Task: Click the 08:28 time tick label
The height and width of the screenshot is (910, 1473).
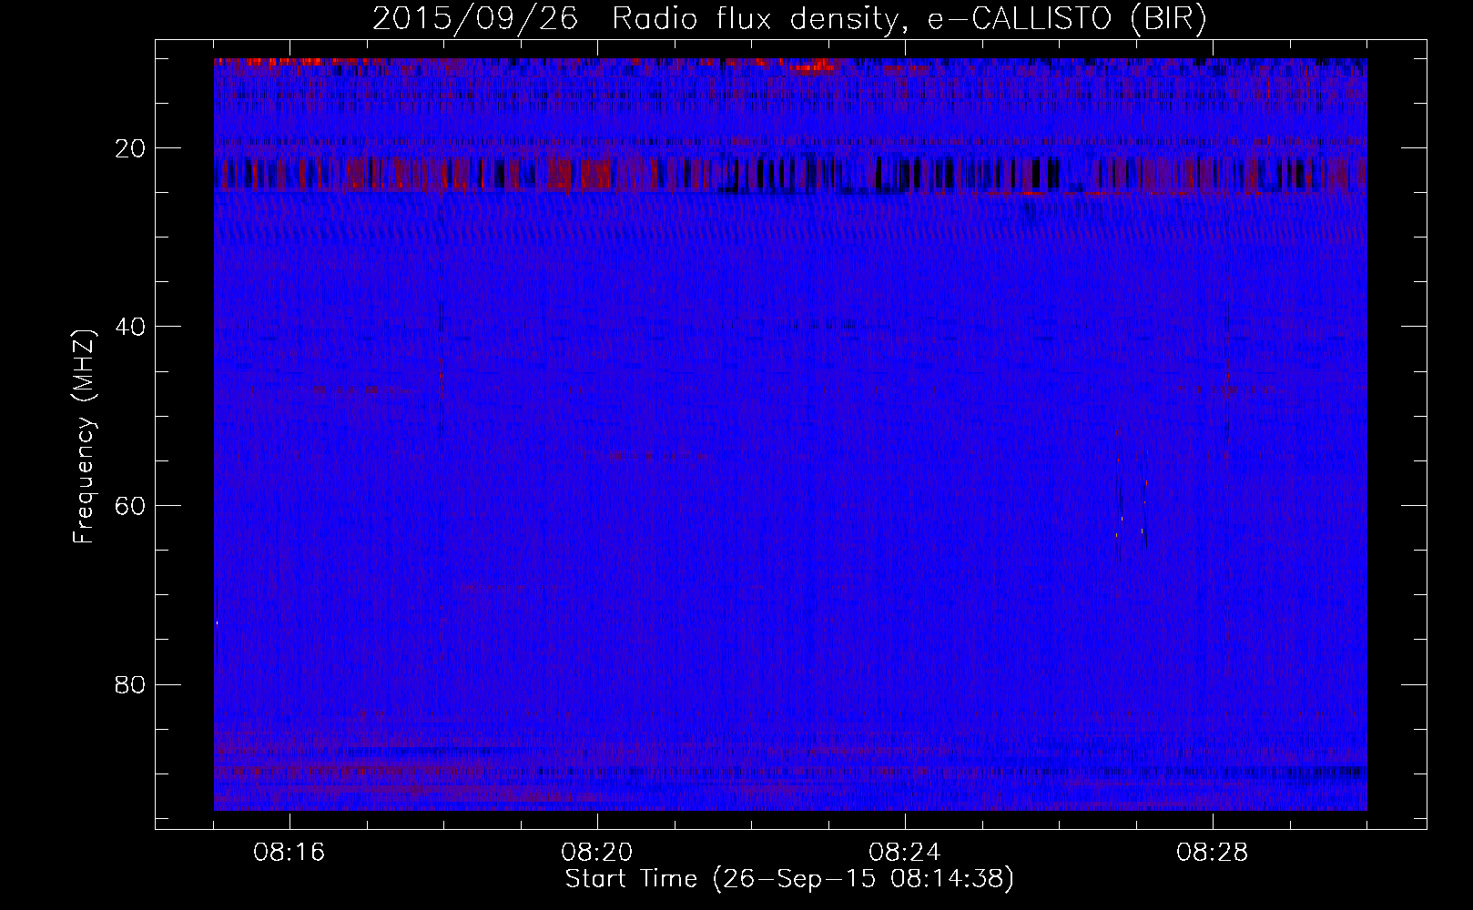Action: tap(1213, 853)
